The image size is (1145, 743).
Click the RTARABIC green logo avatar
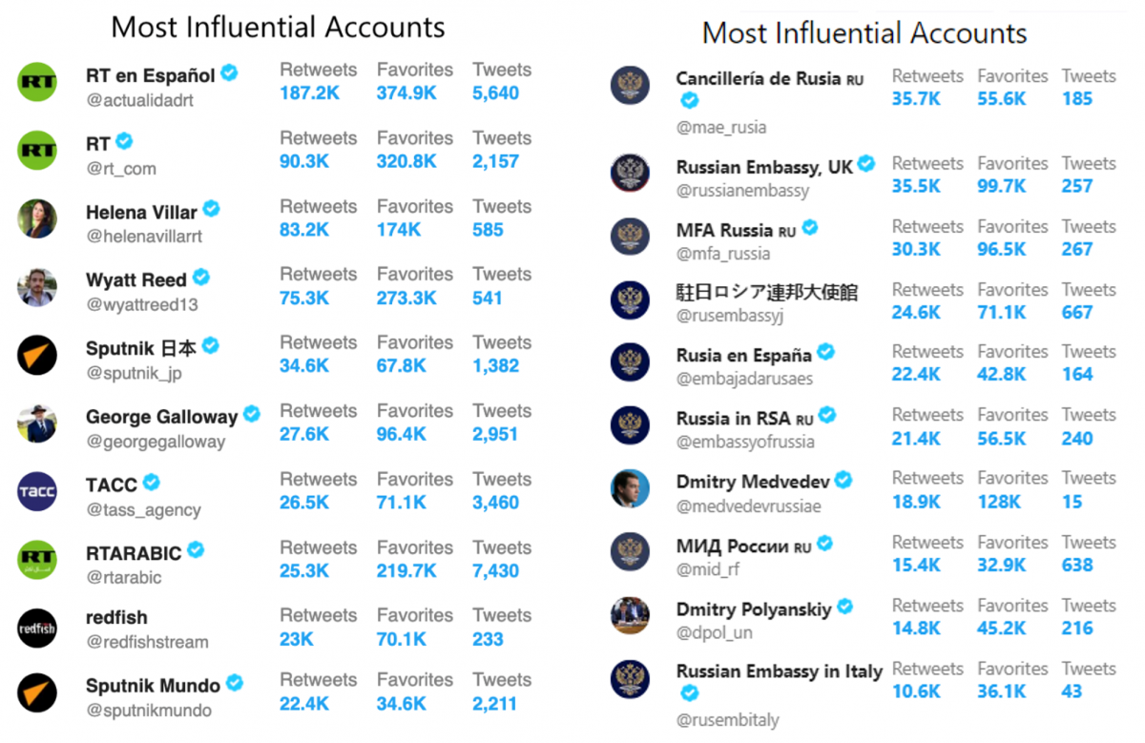[37, 560]
